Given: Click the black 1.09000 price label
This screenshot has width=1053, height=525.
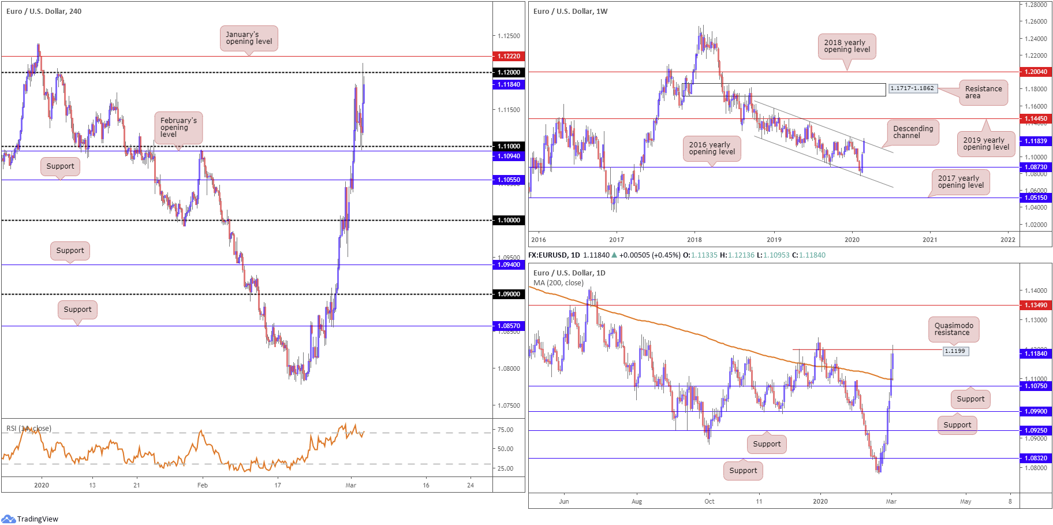Looking at the screenshot, I should [x=509, y=294].
